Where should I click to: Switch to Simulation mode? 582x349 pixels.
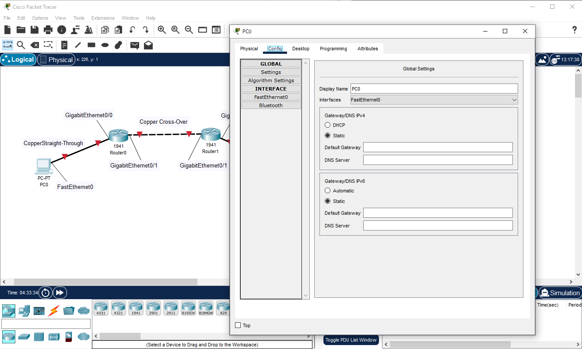[x=560, y=293]
